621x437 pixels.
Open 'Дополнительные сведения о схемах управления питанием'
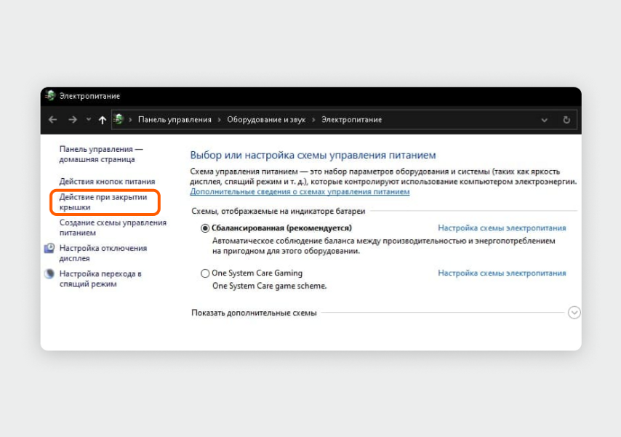pos(300,192)
